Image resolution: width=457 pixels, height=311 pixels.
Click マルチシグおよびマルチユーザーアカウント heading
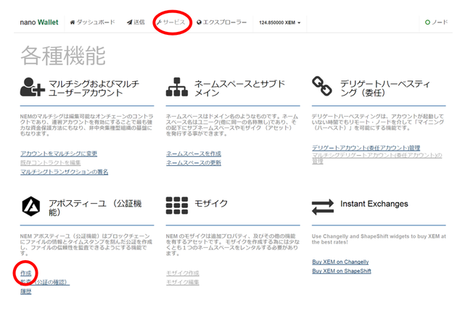94,88
